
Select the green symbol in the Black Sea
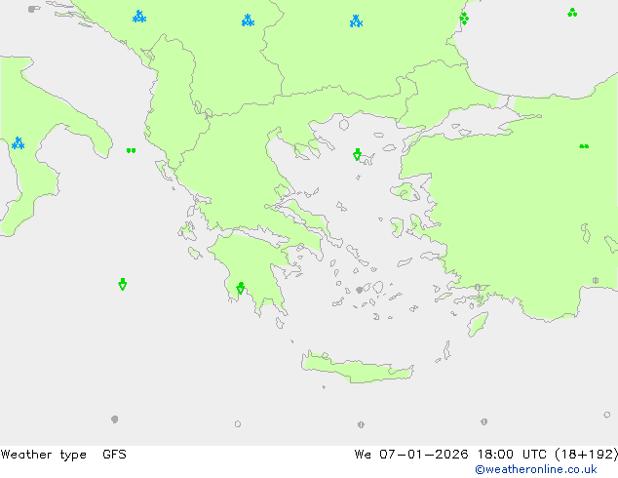click(x=572, y=13)
